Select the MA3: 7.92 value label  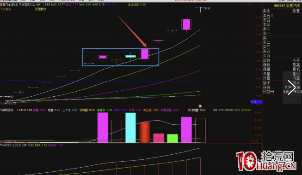[72, 5]
